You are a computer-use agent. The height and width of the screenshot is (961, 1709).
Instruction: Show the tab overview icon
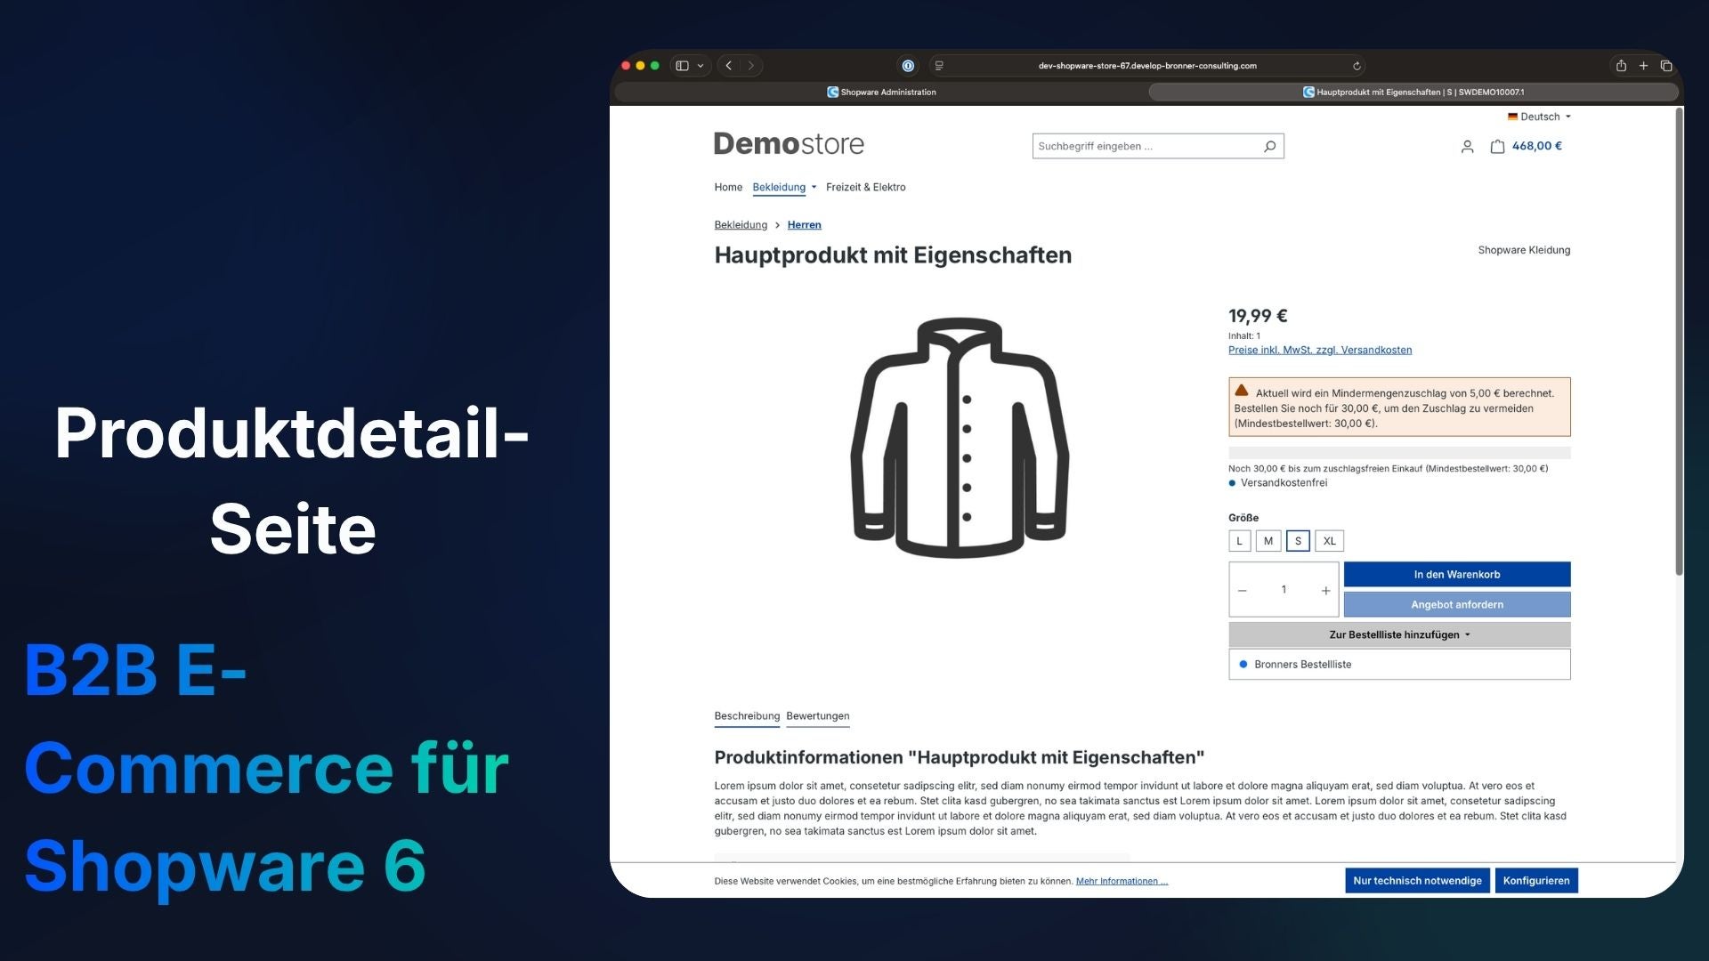1666,66
